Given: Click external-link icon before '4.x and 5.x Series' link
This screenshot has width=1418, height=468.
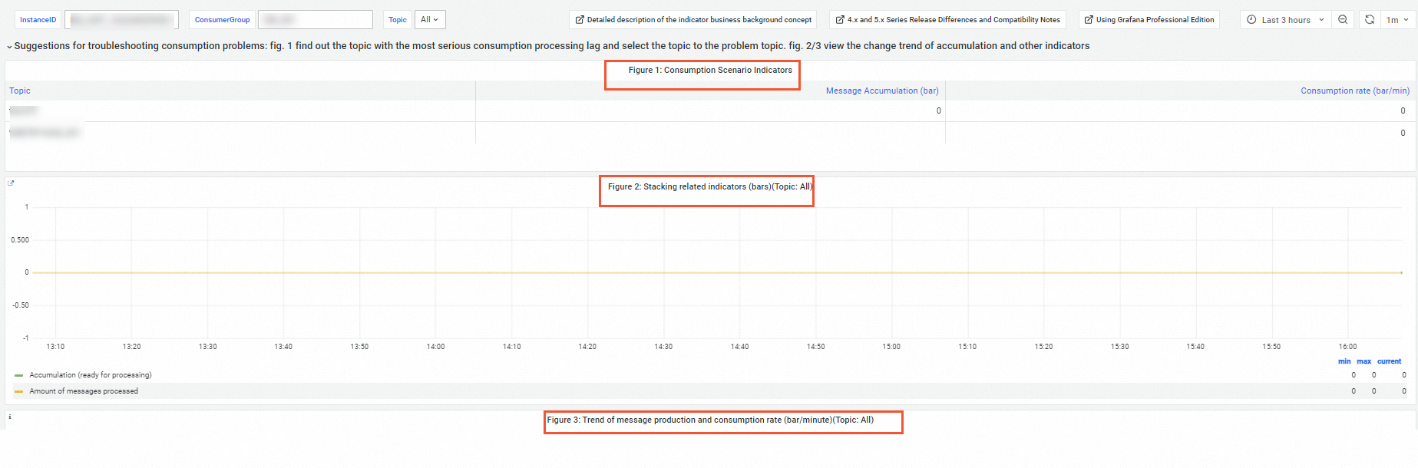Looking at the screenshot, I should tap(840, 20).
